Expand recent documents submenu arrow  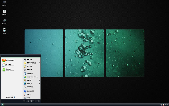pos(40,63)
